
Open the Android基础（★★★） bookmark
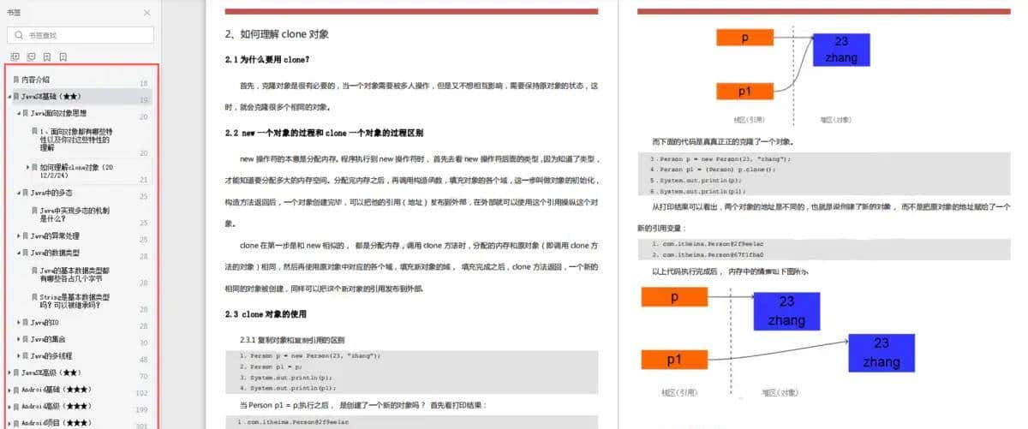point(56,390)
